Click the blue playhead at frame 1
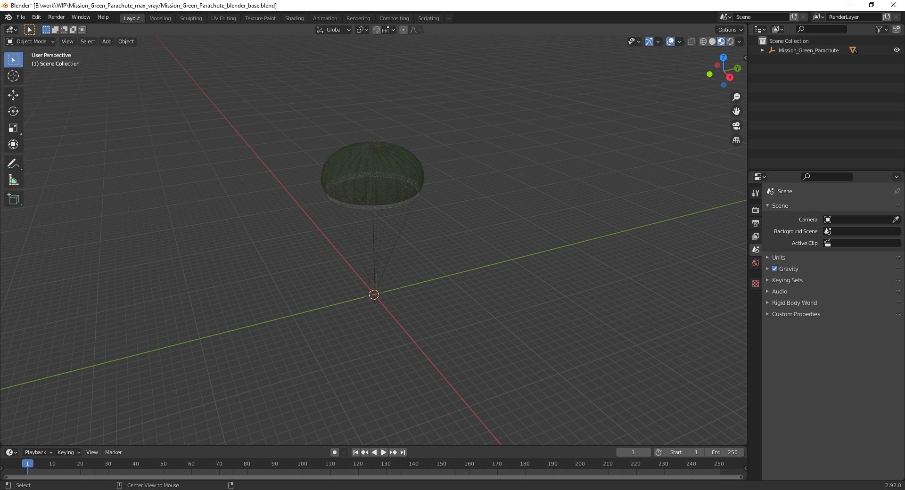Image resolution: width=905 pixels, height=490 pixels. click(27, 464)
